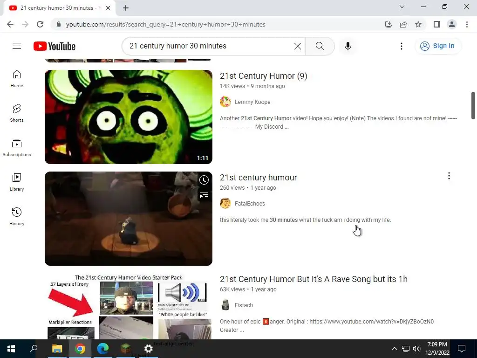Viewport: 477px width, 358px height.
Task: Open the Fistach channel avatar
Action: (x=225, y=305)
